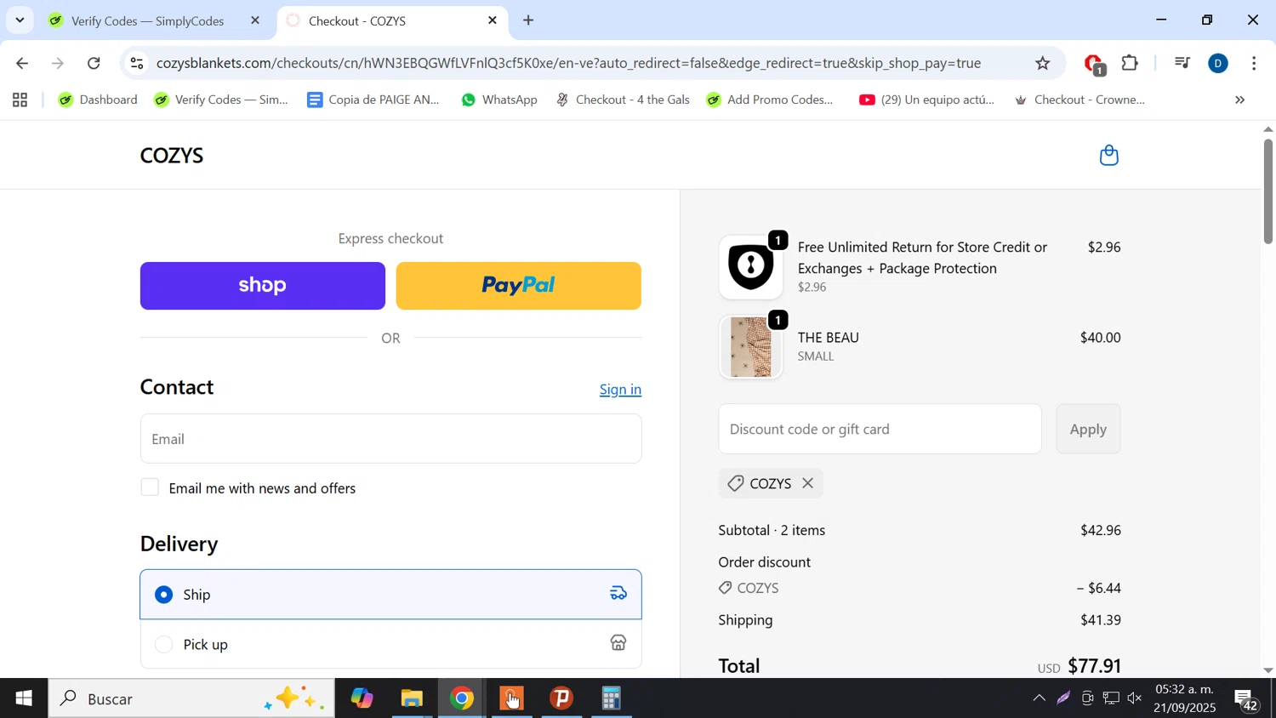The width and height of the screenshot is (1276, 718).
Task: Select the Pick up delivery option
Action: tap(390, 644)
